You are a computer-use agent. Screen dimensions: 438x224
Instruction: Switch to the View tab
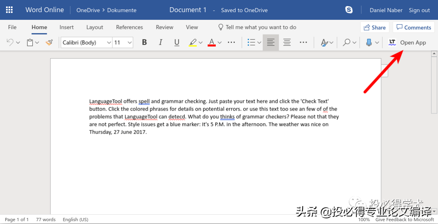[x=192, y=27]
